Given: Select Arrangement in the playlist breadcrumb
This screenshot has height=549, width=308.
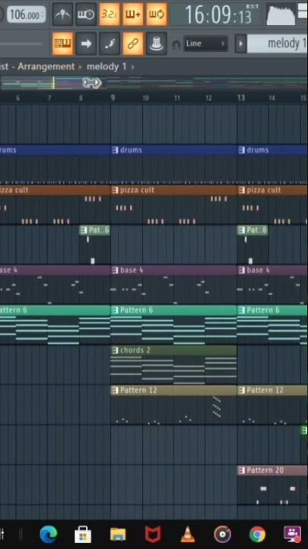Looking at the screenshot, I should point(46,66).
